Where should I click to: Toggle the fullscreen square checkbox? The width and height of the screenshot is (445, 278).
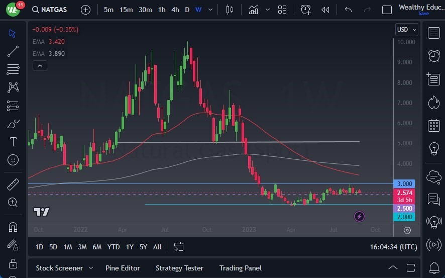[387, 10]
